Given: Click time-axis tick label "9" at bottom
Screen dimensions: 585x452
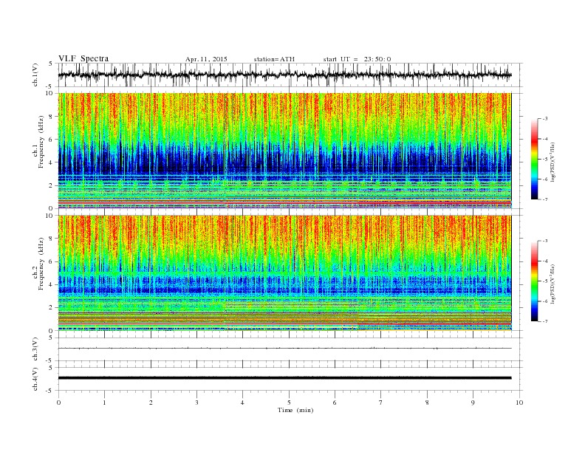Looking at the screenshot, I should point(473,403).
